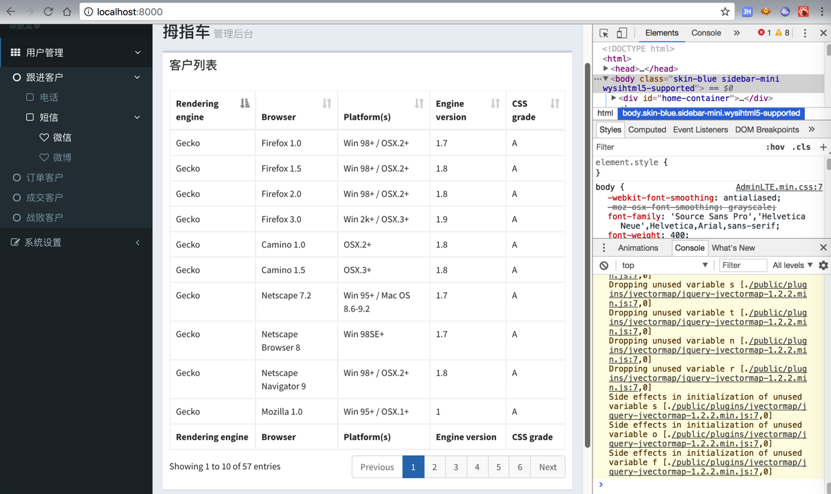Image resolution: width=831 pixels, height=494 pixels.
Task: Expand the 系统设置 menu chevron
Action: pyautogui.click(x=138, y=242)
